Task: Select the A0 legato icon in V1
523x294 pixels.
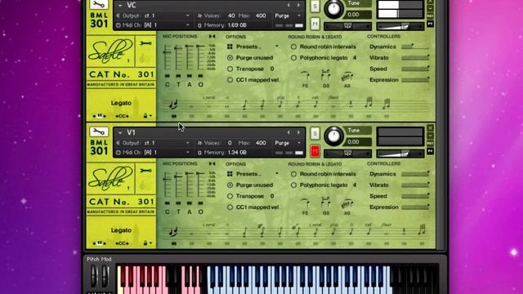Action: tap(346, 203)
